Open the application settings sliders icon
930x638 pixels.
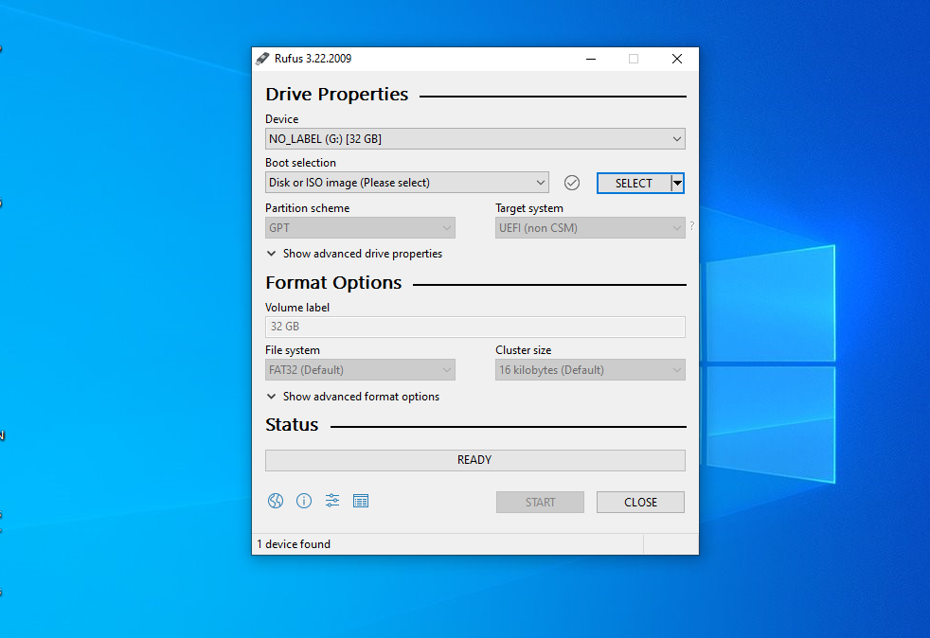coord(332,501)
